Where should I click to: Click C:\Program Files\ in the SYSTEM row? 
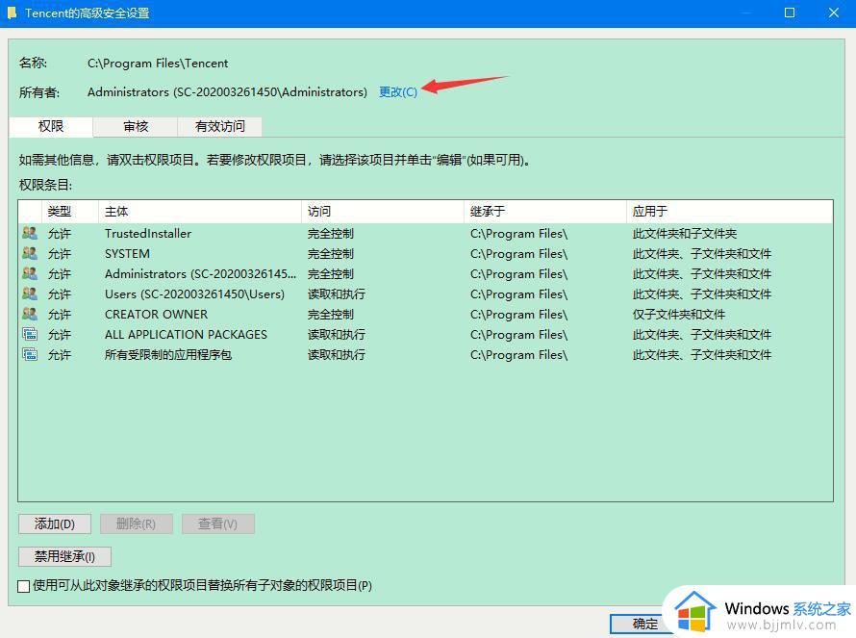point(518,254)
